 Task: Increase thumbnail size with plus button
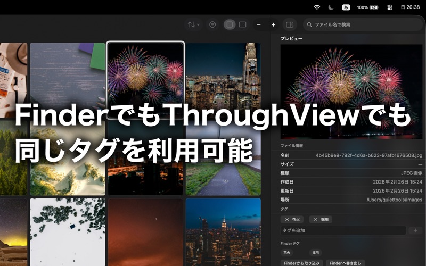tap(273, 24)
